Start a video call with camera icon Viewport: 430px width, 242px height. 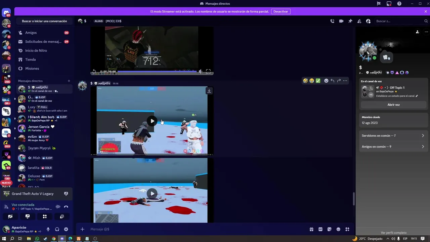click(341, 21)
